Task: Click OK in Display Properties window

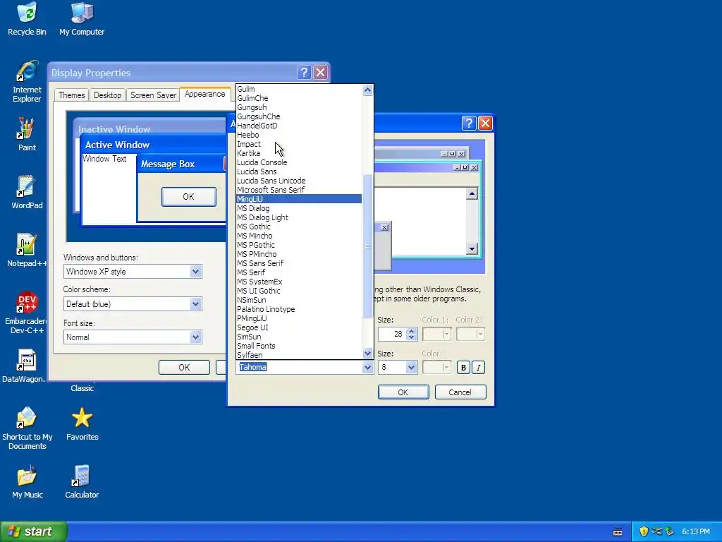Action: coord(184,367)
